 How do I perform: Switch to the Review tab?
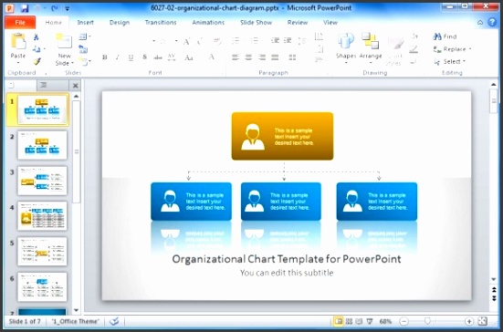click(298, 23)
